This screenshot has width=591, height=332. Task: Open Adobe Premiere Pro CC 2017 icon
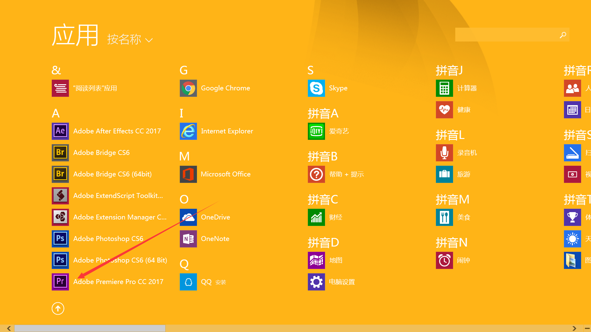click(x=60, y=282)
